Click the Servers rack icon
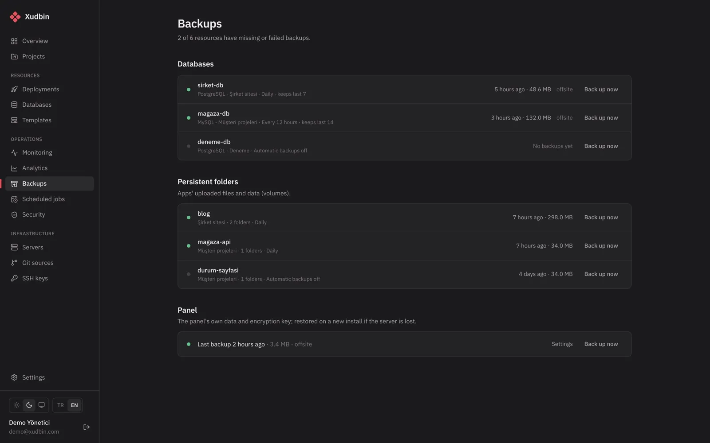Image resolution: width=710 pixels, height=443 pixels. click(x=14, y=248)
